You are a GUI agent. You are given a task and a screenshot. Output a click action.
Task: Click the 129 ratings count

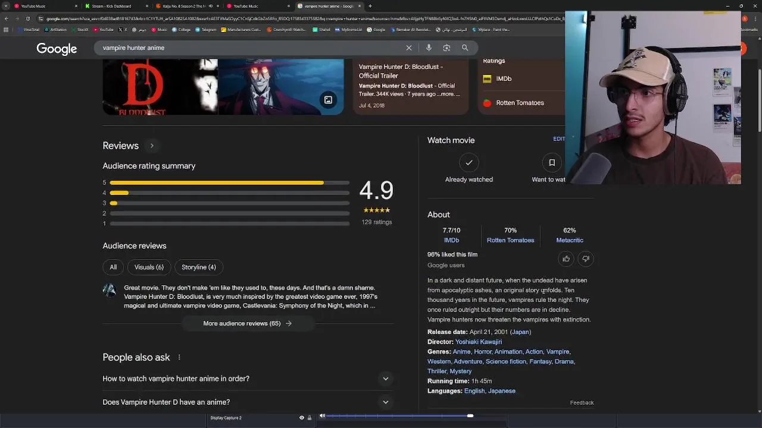[x=377, y=222]
